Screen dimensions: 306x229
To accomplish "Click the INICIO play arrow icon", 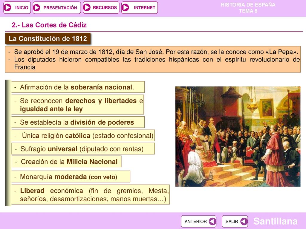I will pos(8,7).
